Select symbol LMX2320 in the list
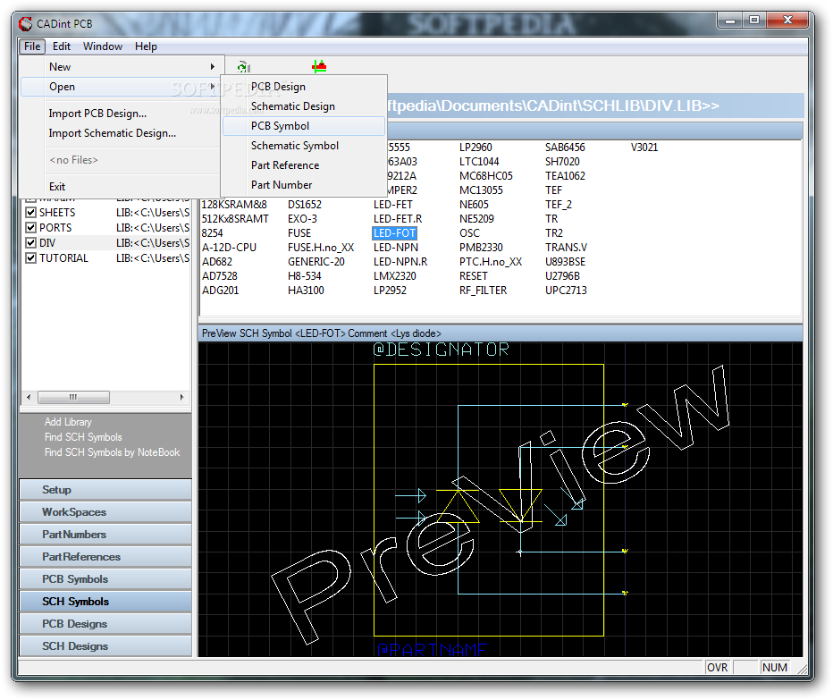833x700 pixels. (395, 276)
